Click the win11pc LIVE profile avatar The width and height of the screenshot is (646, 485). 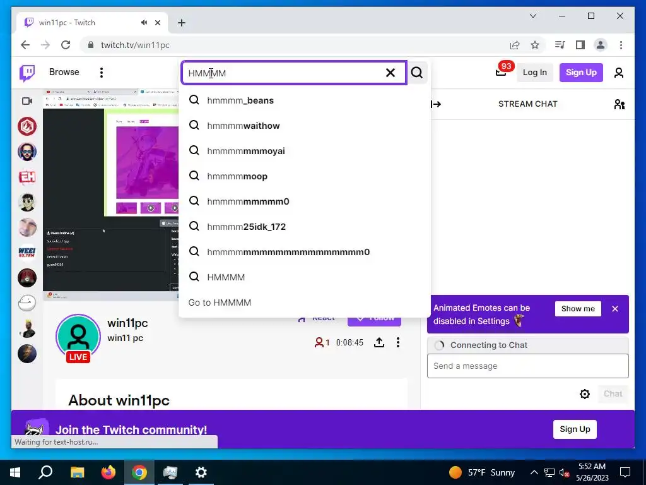tap(78, 337)
